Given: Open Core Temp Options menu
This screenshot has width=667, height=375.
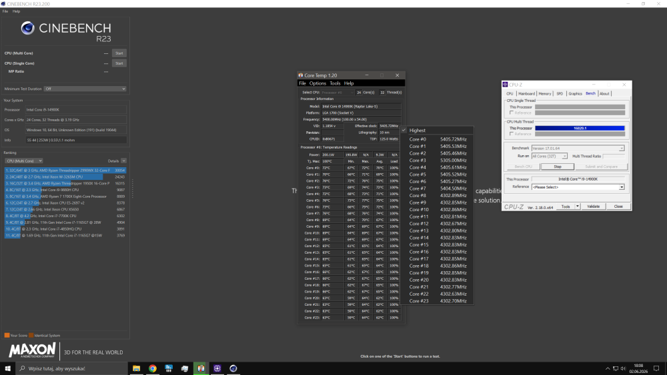Looking at the screenshot, I should [317, 83].
